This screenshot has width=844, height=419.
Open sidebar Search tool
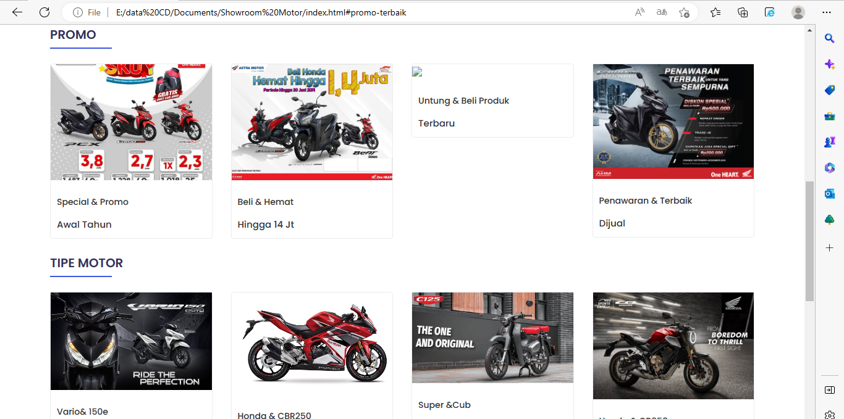tap(829, 38)
